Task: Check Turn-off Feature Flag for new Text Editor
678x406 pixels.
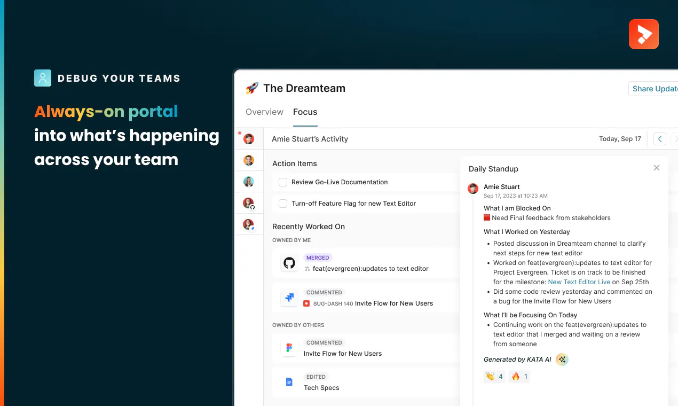Action: pos(283,204)
